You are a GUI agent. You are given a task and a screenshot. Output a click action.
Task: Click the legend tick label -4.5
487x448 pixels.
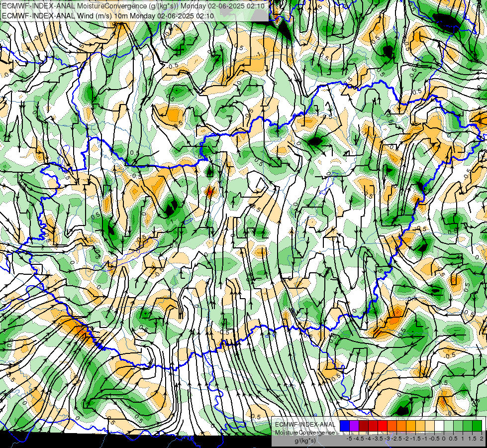point(359,439)
